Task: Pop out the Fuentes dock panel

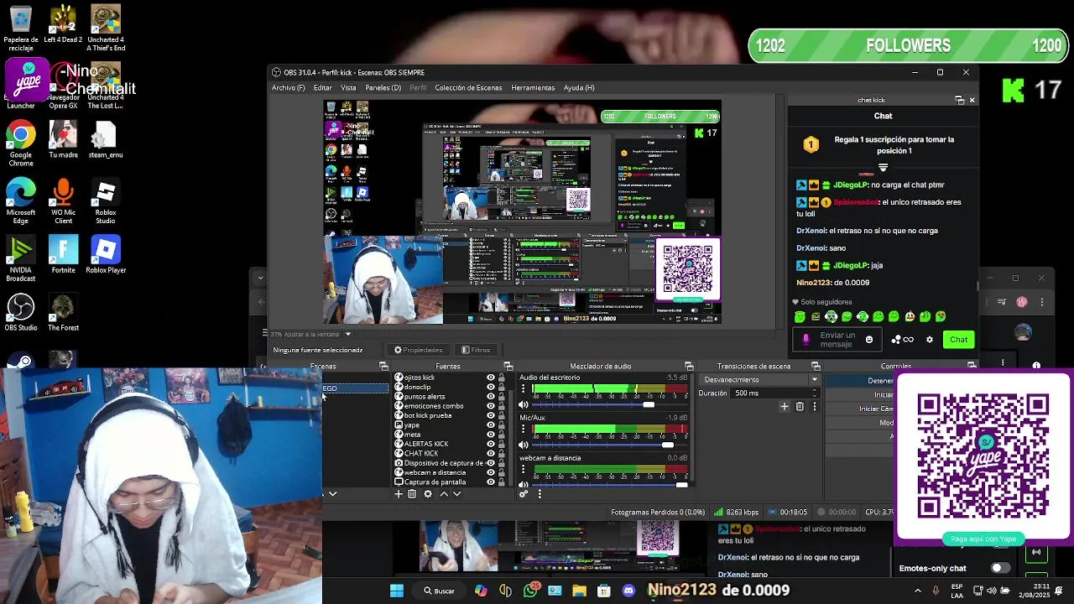Action: click(508, 367)
